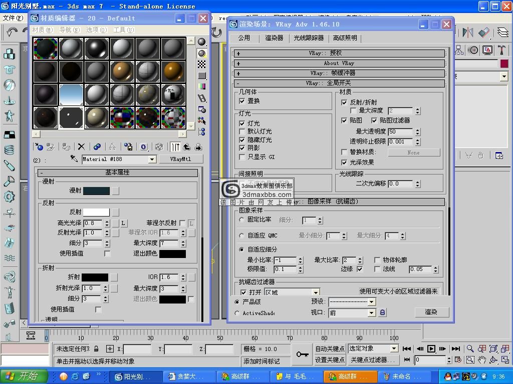Screen dimensions: 513x384
Task: Pick material with the eyedropper icon
Action: click(x=74, y=159)
